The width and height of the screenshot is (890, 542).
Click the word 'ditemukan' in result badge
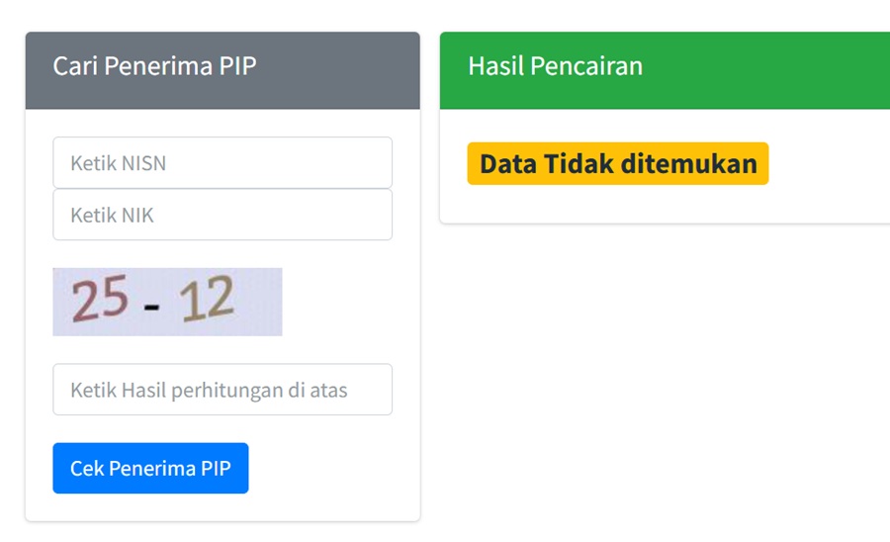click(x=689, y=164)
